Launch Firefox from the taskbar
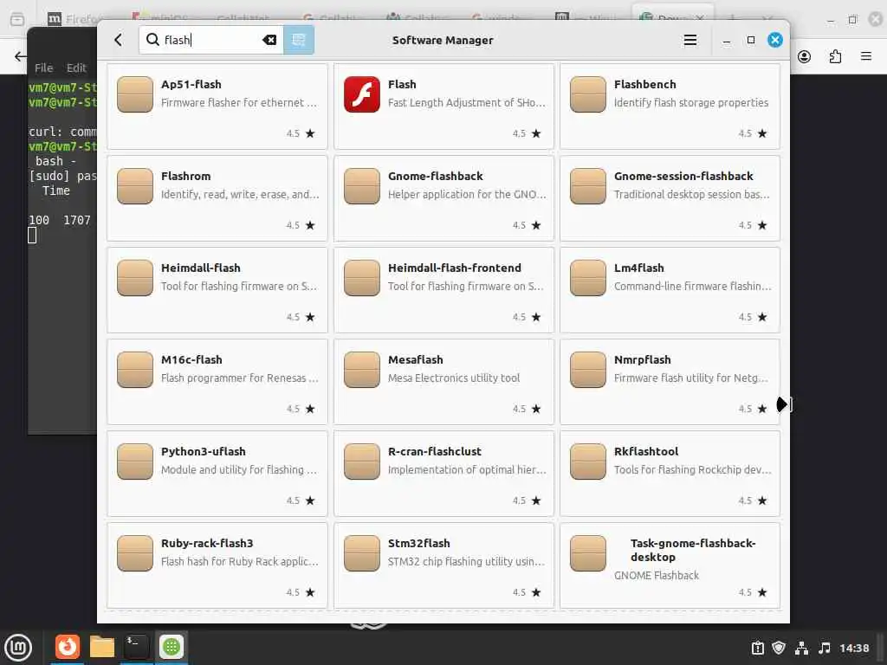 pyautogui.click(x=68, y=646)
